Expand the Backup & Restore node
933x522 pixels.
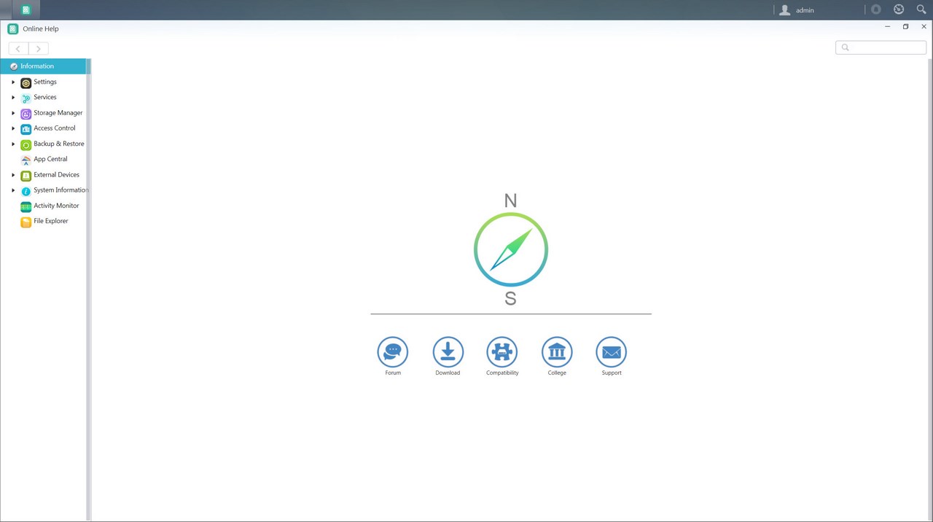13,144
